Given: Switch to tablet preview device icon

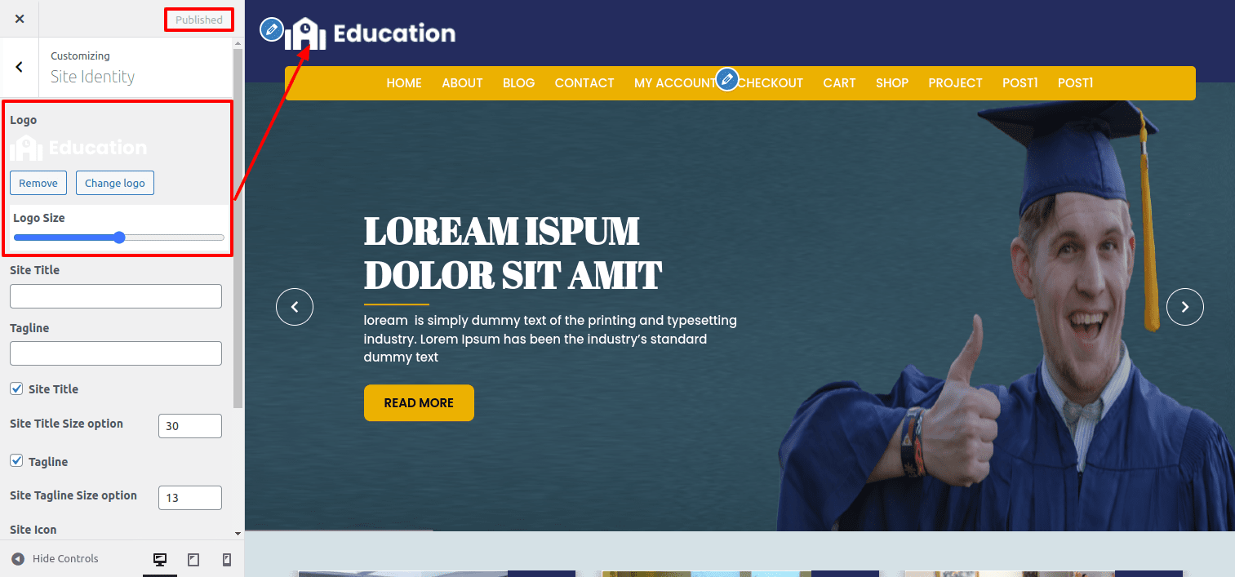Looking at the screenshot, I should coord(193,559).
